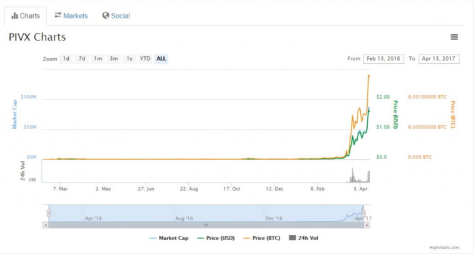Click the 0.00050000 BTC axis label
The image size is (474, 254).
(427, 127)
